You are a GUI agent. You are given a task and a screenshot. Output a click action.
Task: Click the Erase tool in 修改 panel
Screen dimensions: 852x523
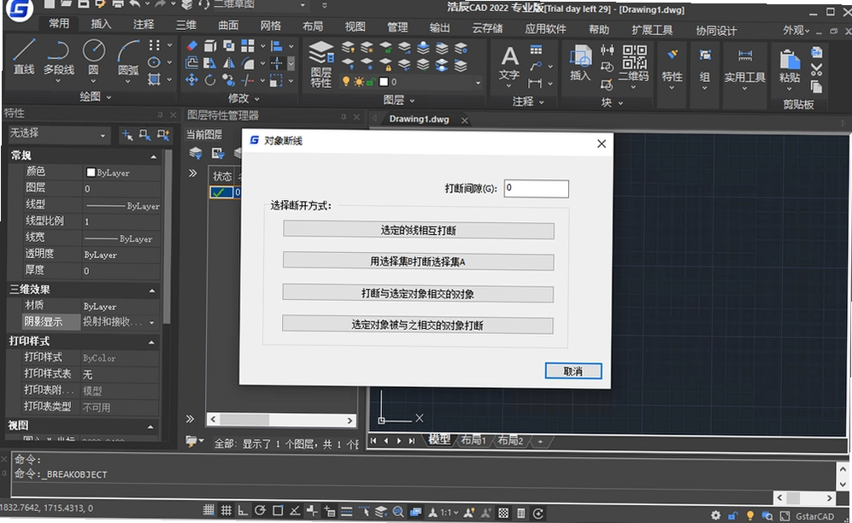(191, 46)
